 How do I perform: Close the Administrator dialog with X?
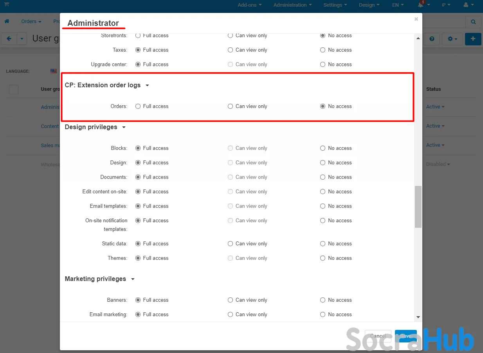(x=416, y=19)
